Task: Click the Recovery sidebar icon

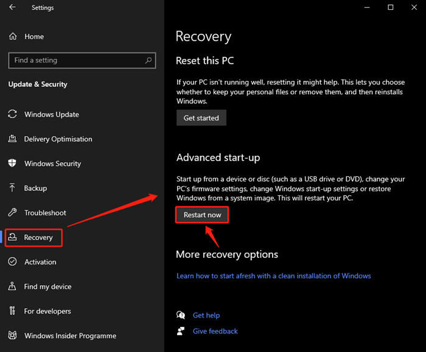Action: tap(12, 237)
